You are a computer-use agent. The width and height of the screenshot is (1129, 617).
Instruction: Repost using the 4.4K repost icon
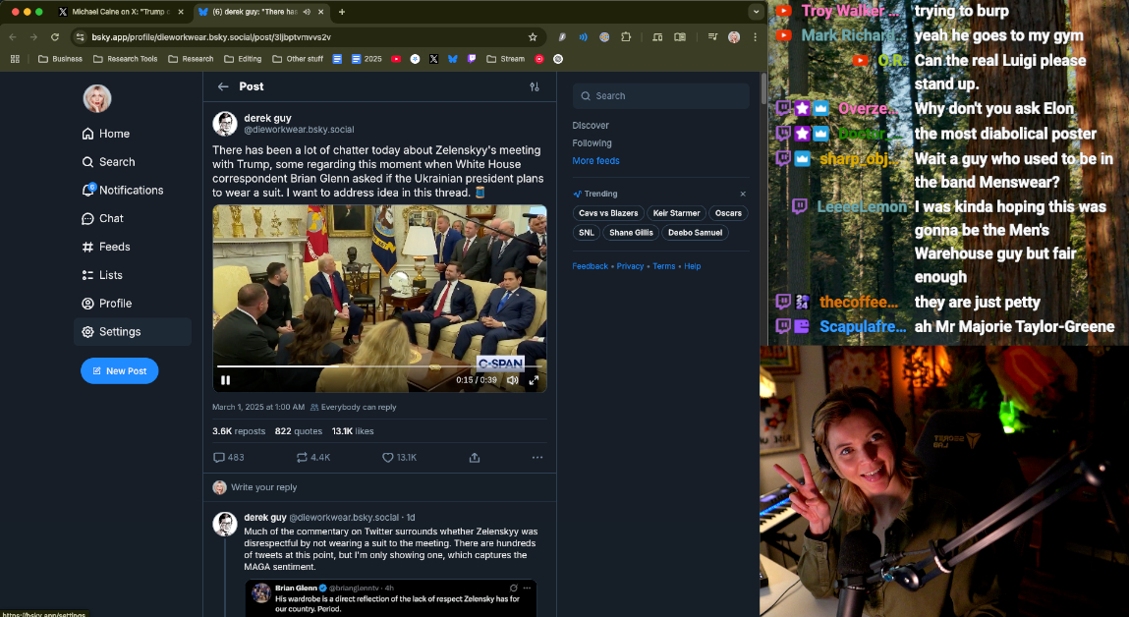[x=303, y=458]
